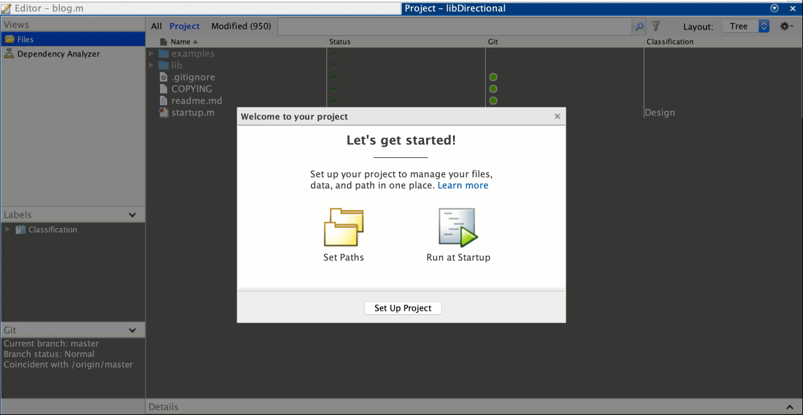
Task: Click the project panel actions circle icon
Action: 775,9
